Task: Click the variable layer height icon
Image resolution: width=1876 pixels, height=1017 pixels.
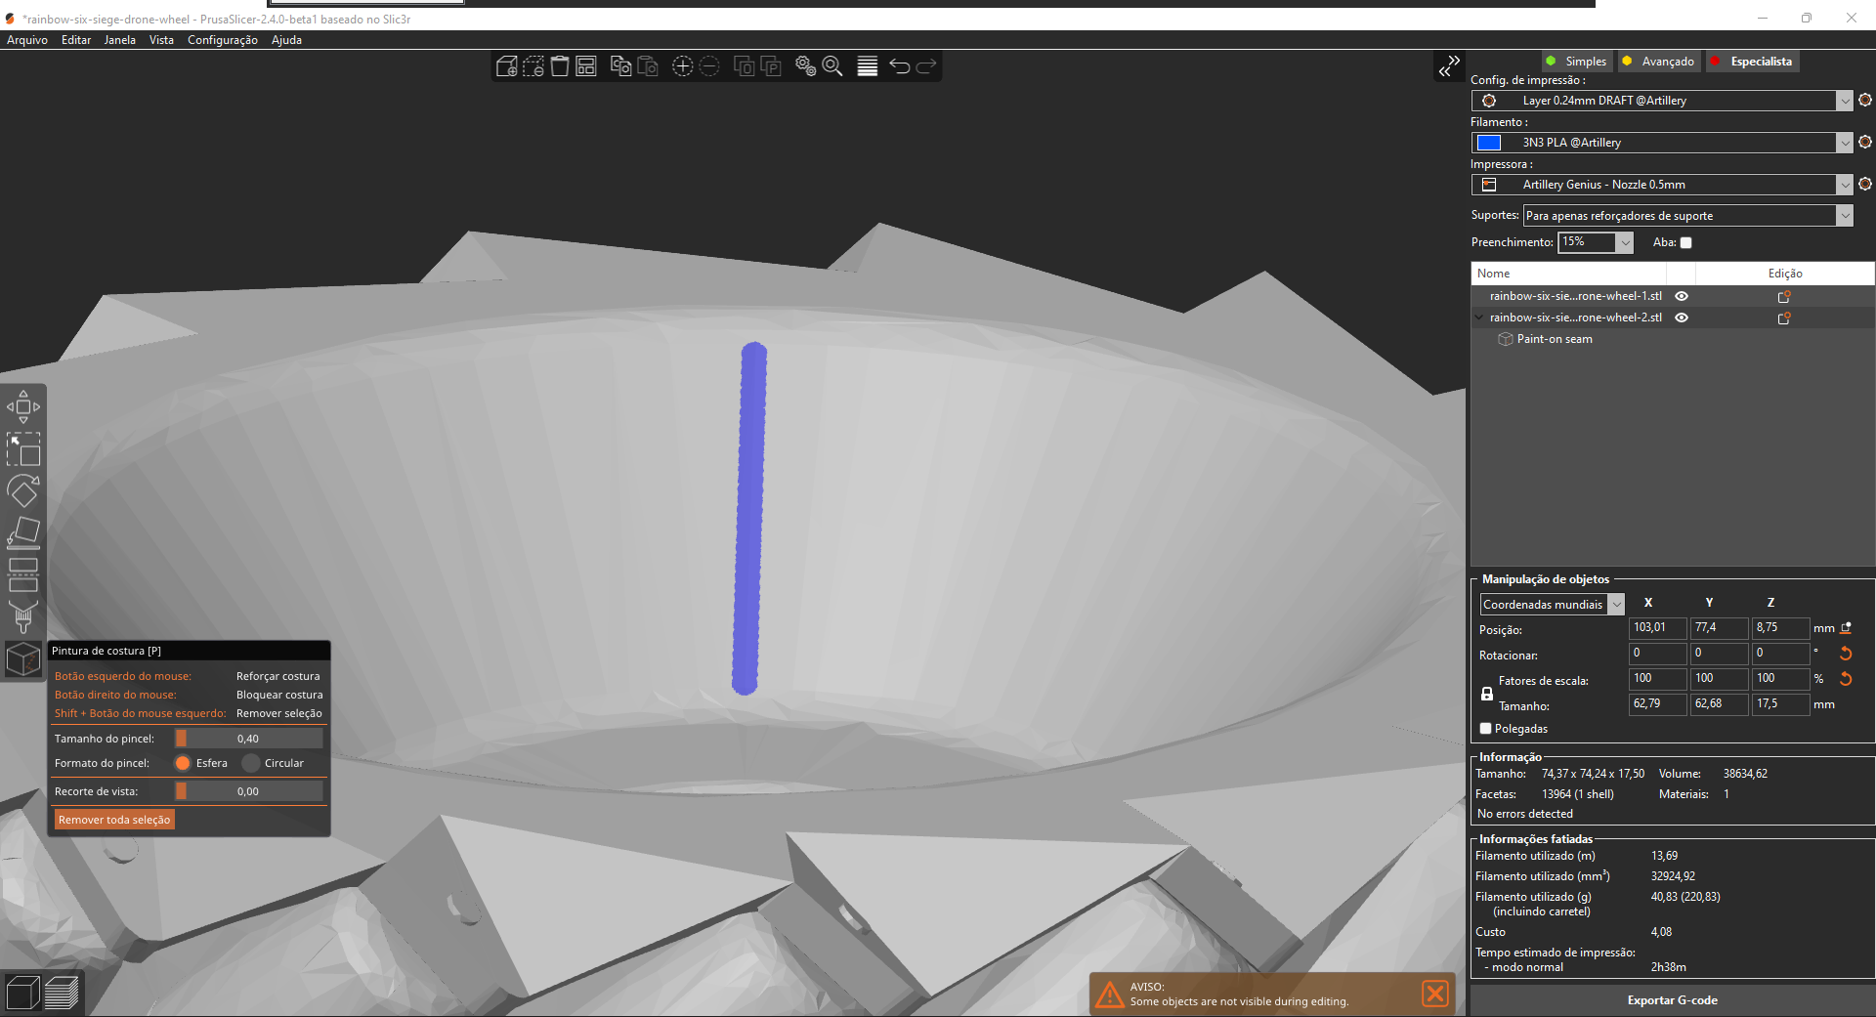Action: point(867,66)
